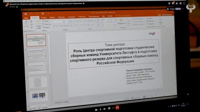
Task: Click the slide panel scroll-up arrow
Action: (x=48, y=33)
